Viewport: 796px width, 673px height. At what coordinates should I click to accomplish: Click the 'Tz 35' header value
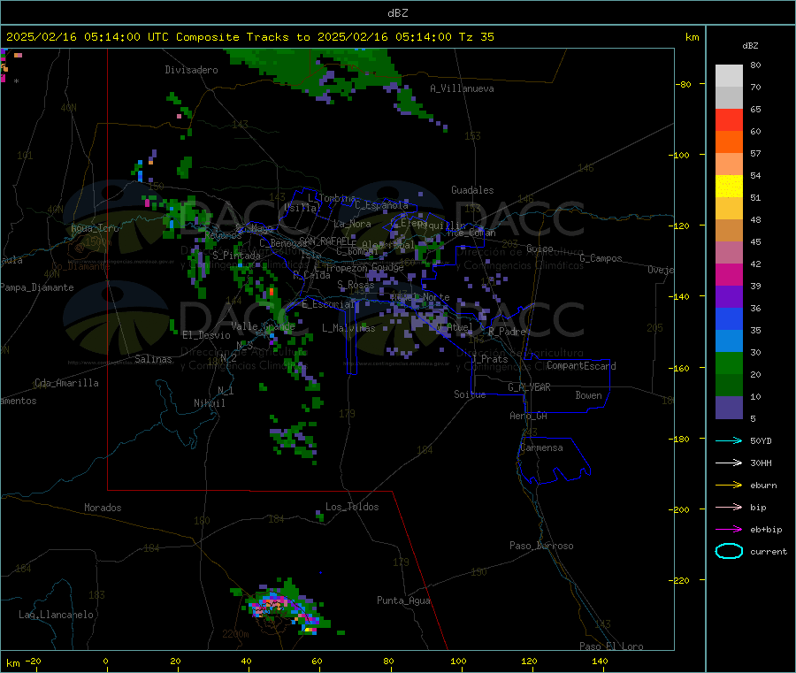tap(476, 37)
